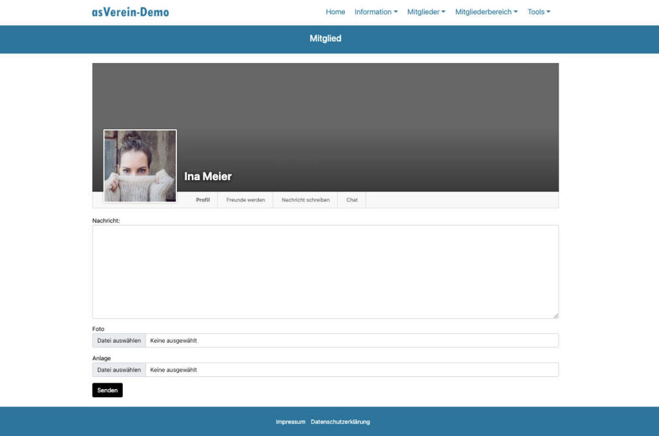This screenshot has width=659, height=436.
Task: Open the Impressum footer link
Action: click(290, 422)
